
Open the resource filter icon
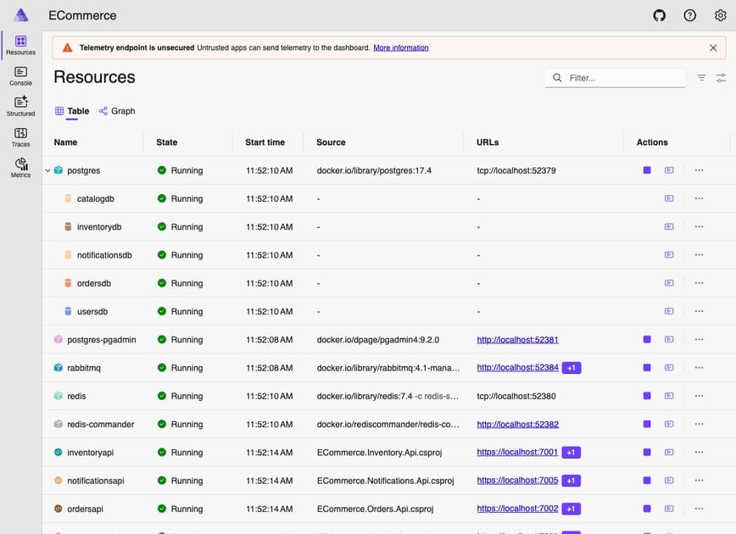[x=701, y=78]
